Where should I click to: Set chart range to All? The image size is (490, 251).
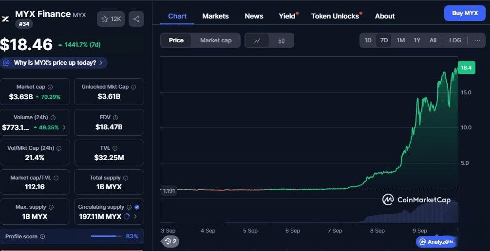pos(433,40)
